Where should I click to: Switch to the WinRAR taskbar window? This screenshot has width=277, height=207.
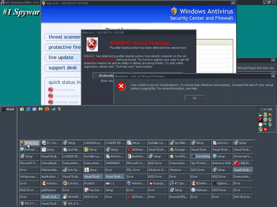(x=72, y=197)
